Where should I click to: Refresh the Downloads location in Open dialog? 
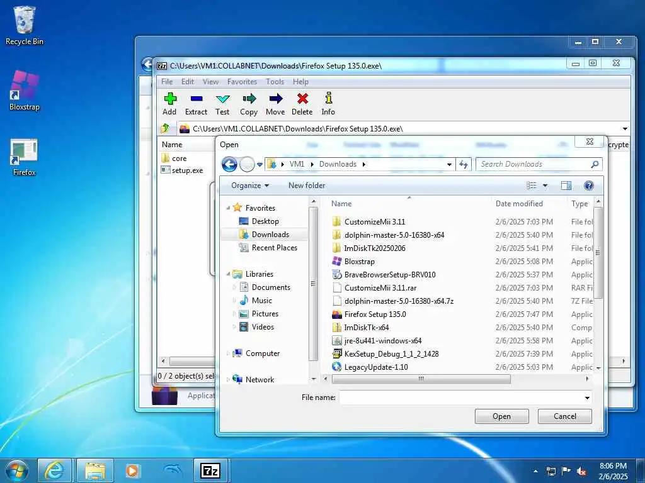(x=464, y=164)
